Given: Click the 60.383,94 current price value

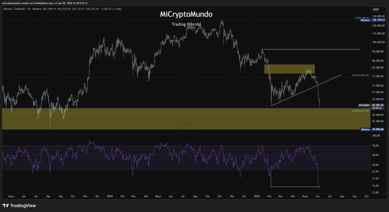Looking at the screenshot, I should (378, 105).
